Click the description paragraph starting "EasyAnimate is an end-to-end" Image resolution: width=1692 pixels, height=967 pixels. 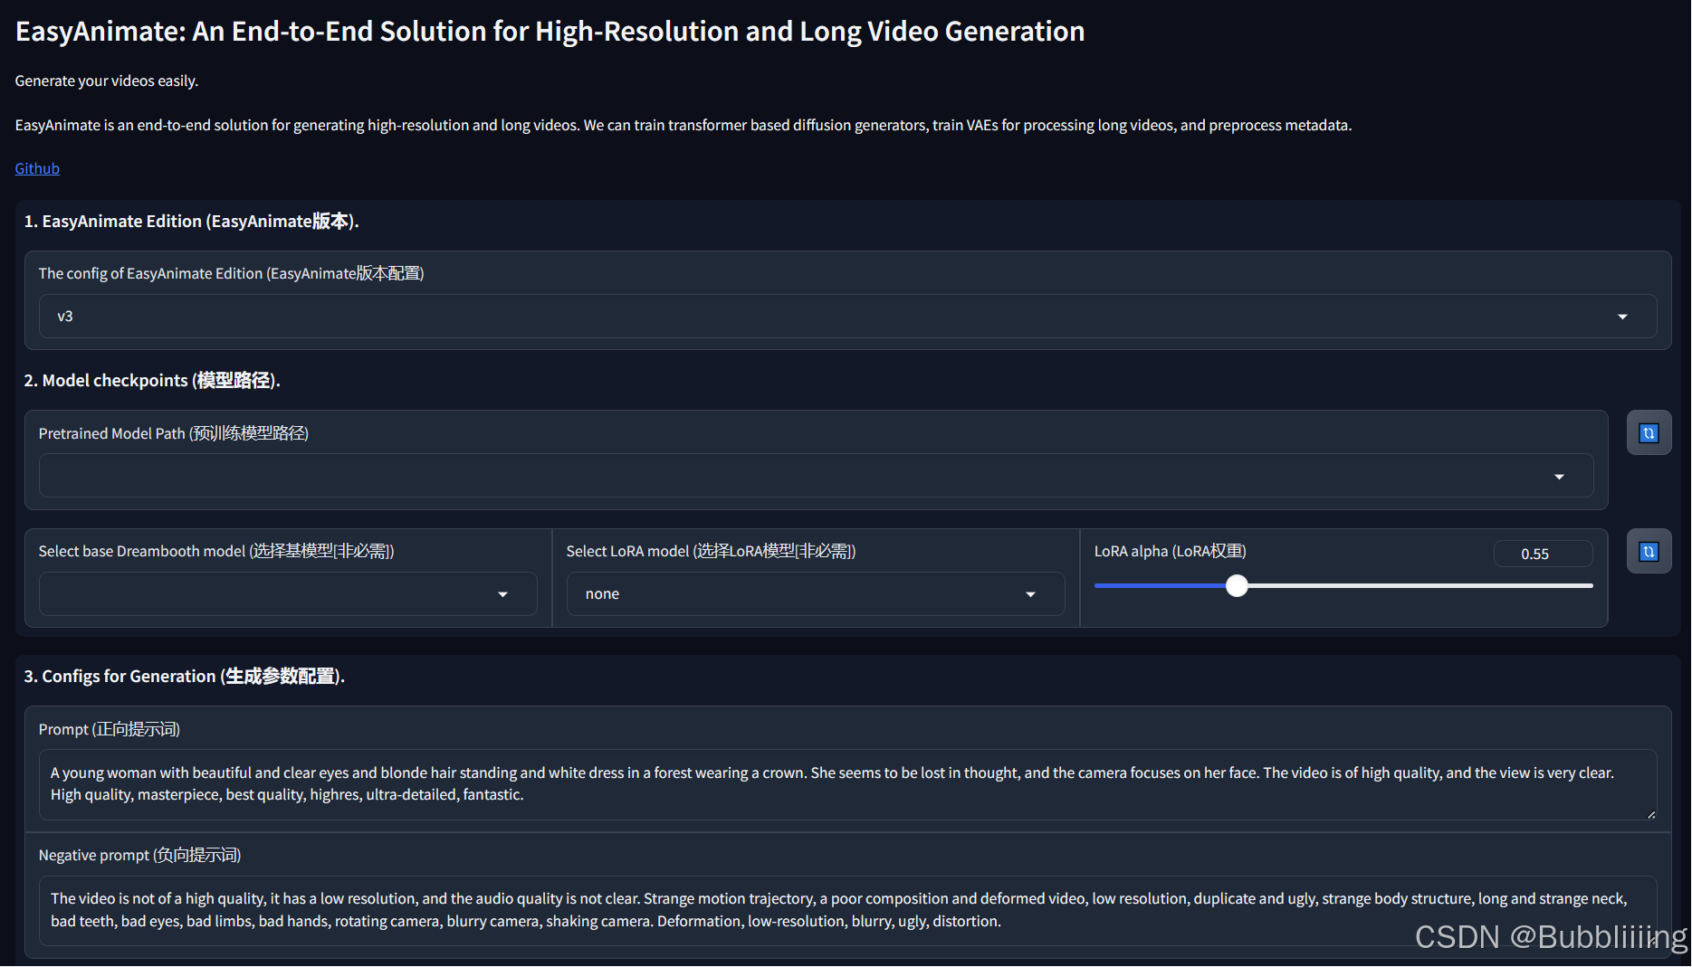683,126
